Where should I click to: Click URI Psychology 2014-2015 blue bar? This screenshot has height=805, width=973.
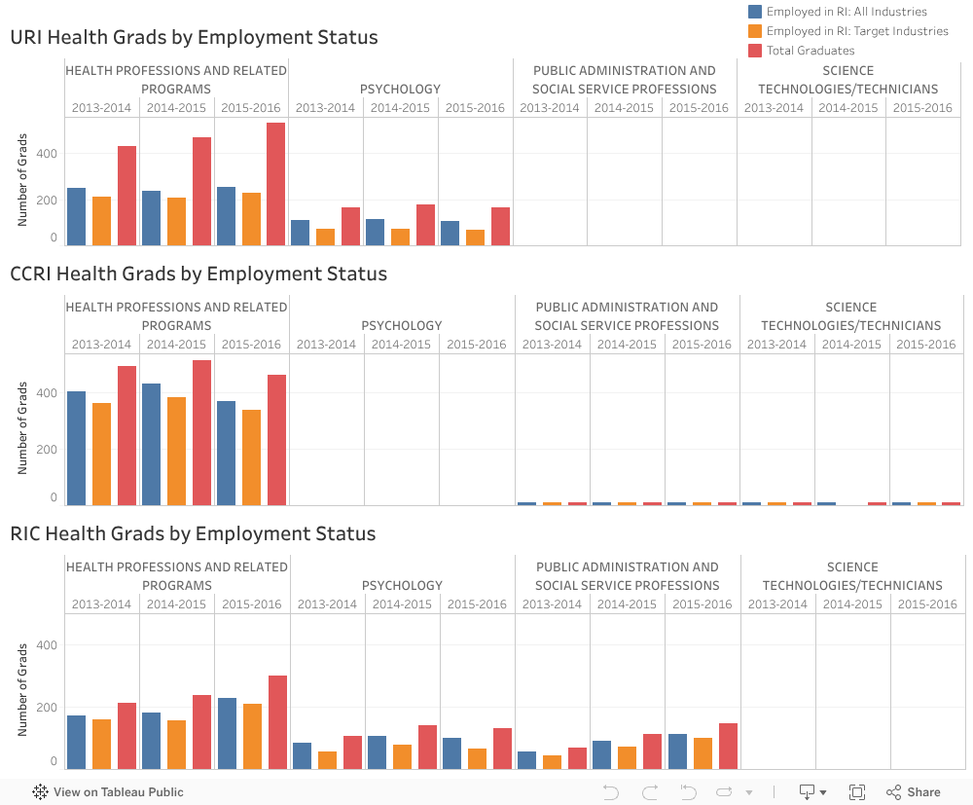[375, 232]
